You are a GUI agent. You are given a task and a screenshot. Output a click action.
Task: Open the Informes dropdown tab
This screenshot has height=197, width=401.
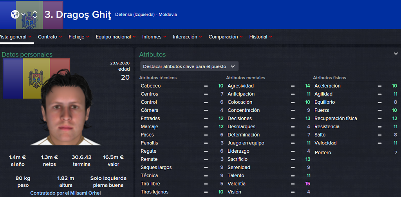[154, 37]
